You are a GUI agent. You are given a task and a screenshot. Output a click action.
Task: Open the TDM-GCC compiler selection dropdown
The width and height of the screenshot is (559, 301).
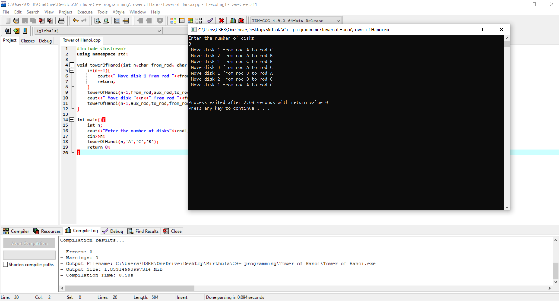(x=338, y=21)
